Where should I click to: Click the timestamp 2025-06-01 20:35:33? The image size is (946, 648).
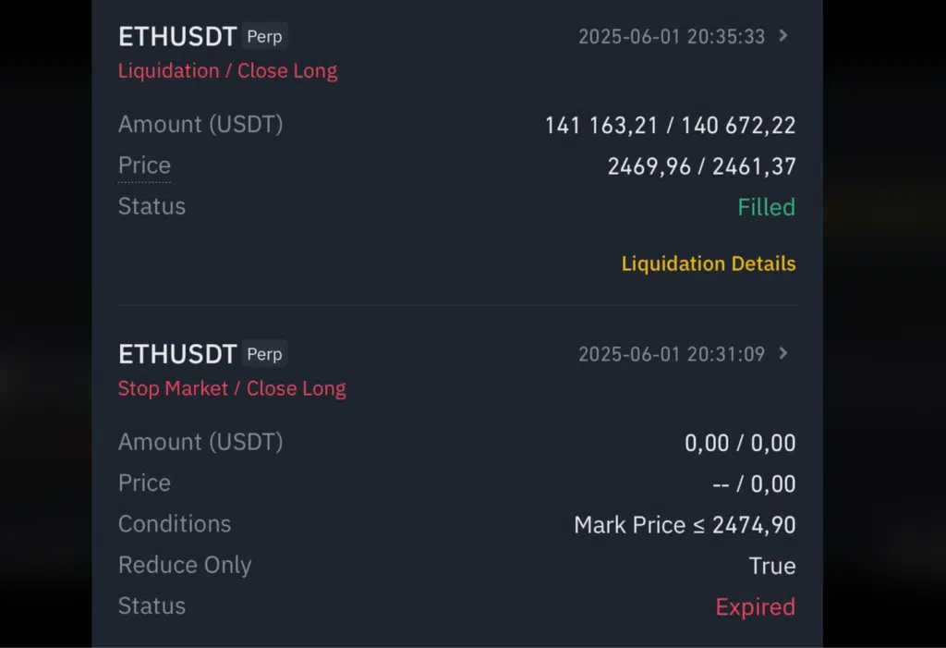[672, 37]
